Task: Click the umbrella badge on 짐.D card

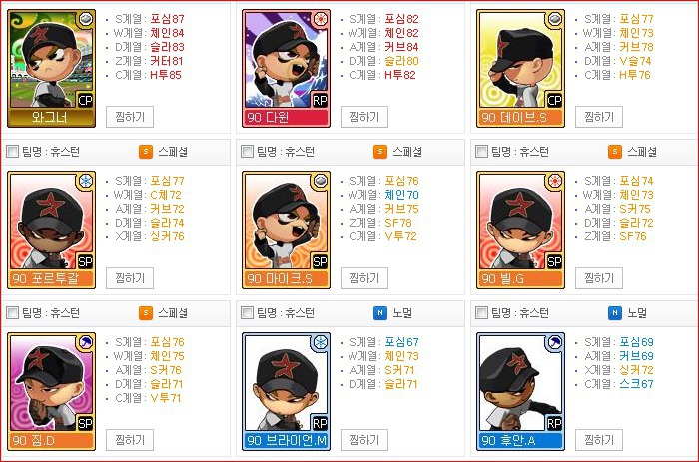Action: click(x=86, y=342)
